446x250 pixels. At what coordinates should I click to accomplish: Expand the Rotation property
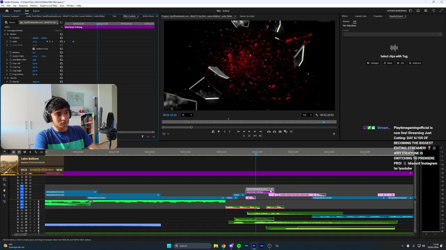pos(7,52)
